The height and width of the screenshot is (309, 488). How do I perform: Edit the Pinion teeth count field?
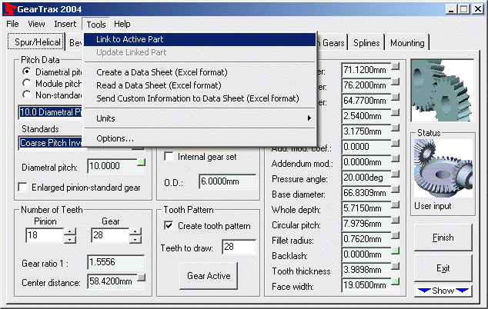[x=45, y=235]
